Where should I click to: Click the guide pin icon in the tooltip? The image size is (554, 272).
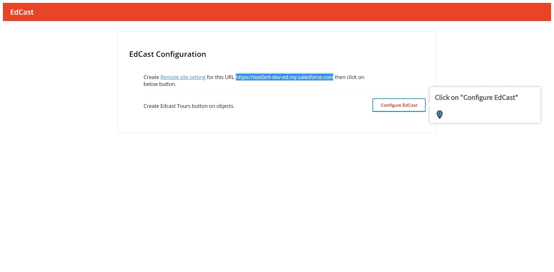[439, 115]
